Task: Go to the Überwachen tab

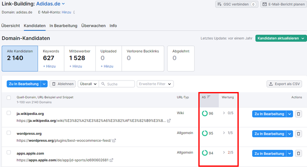Action: pyautogui.click(x=93, y=26)
